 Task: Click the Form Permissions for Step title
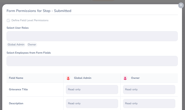point(39,11)
